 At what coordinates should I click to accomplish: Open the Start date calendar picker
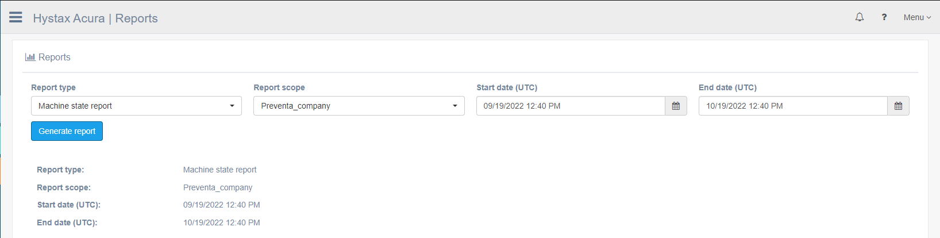coord(676,106)
